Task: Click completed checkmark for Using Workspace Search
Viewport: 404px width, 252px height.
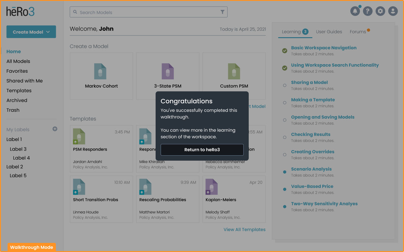Action: pos(285,68)
